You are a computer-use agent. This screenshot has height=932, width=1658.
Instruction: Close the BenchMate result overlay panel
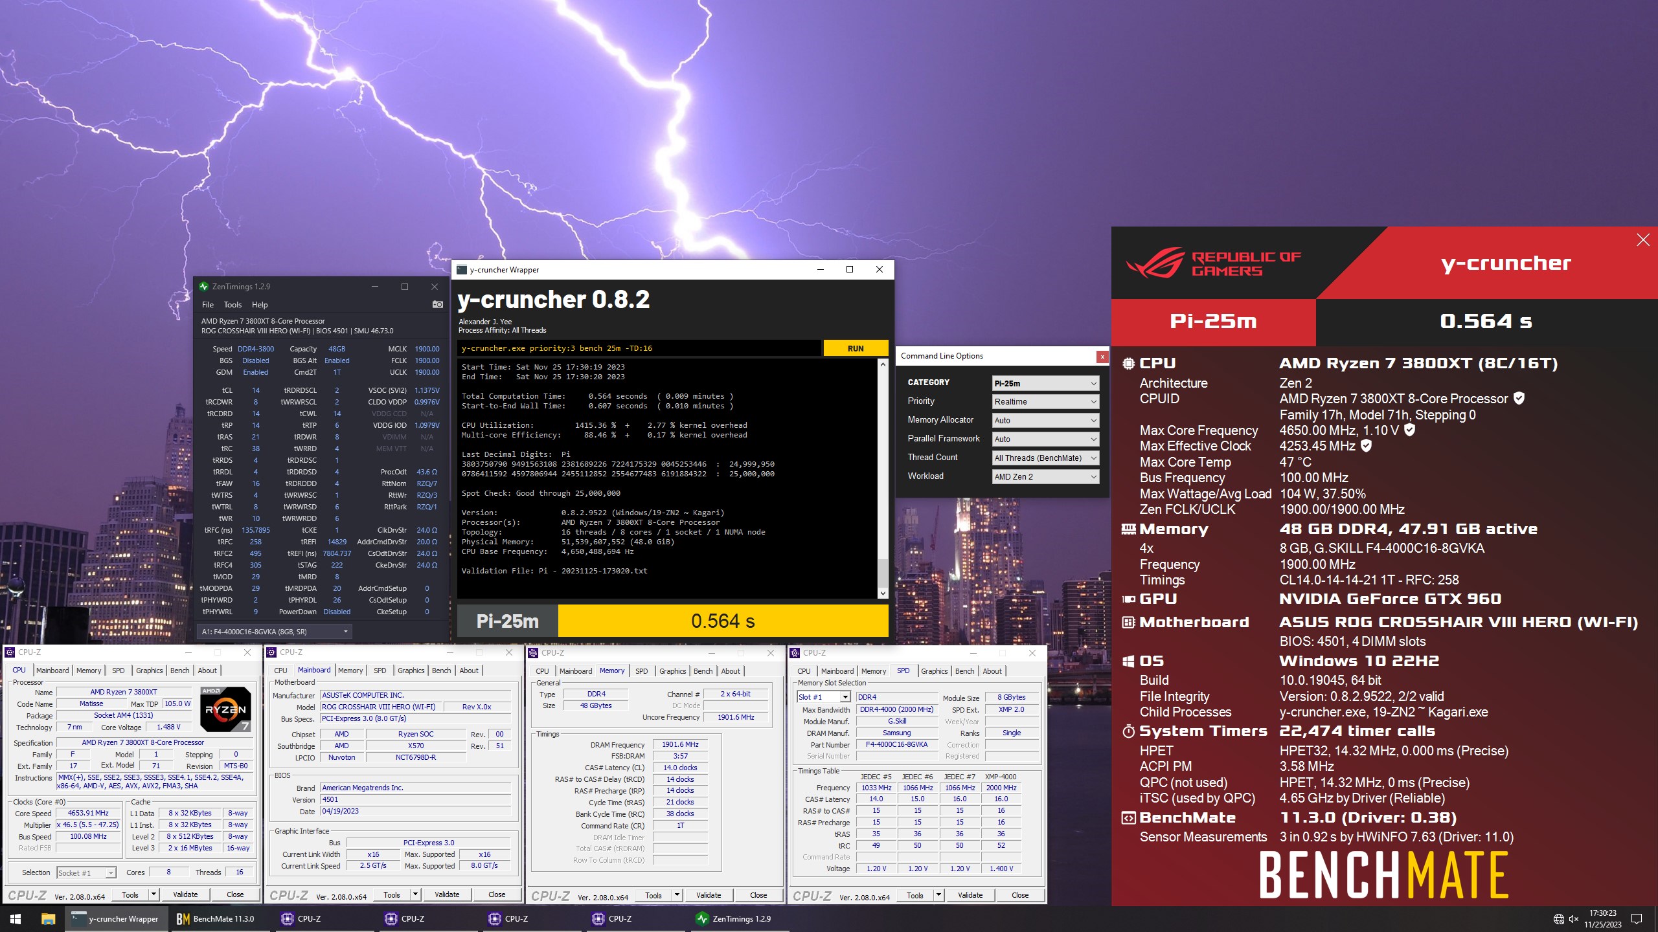(x=1643, y=240)
